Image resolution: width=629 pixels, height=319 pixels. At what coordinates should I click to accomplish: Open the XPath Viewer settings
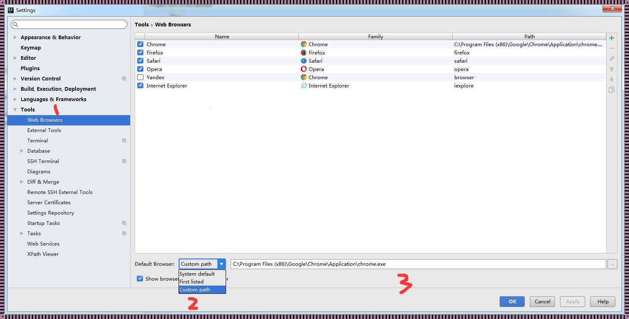pos(43,254)
